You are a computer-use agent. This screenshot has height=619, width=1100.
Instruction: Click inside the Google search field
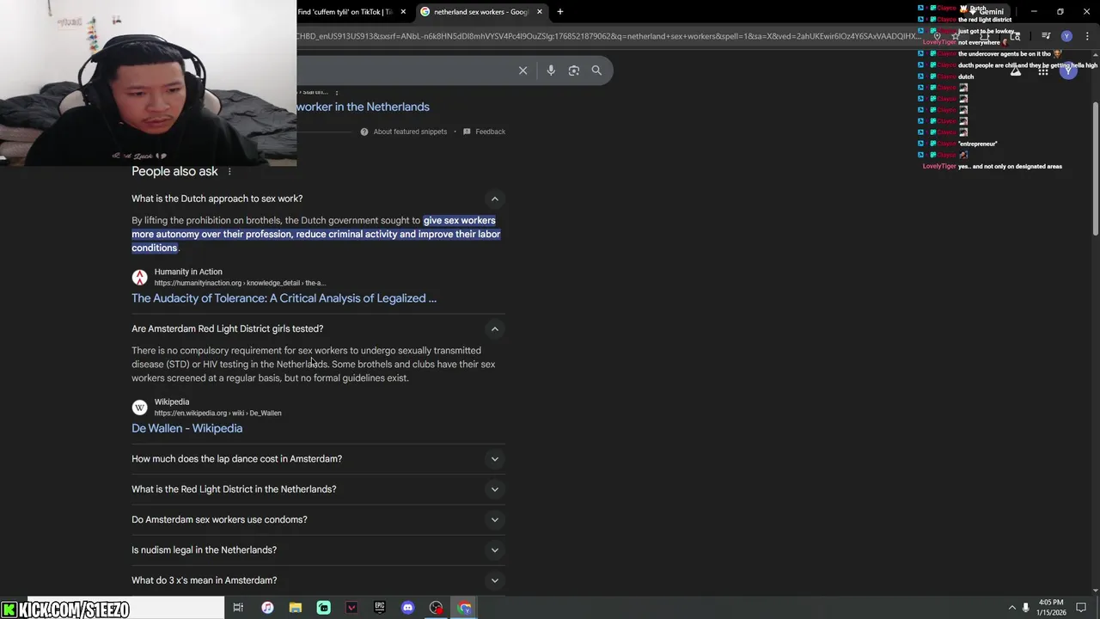pyautogui.click(x=404, y=70)
